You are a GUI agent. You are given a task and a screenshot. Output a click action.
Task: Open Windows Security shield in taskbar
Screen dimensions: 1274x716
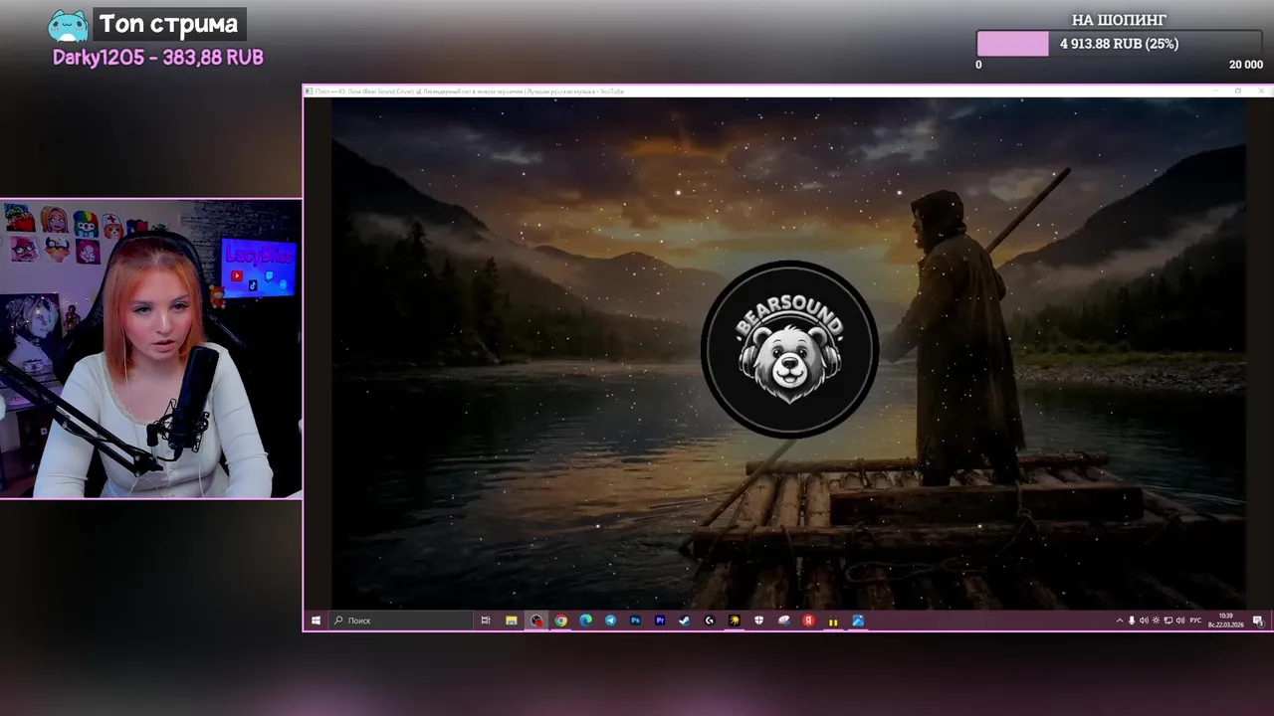[x=758, y=621]
